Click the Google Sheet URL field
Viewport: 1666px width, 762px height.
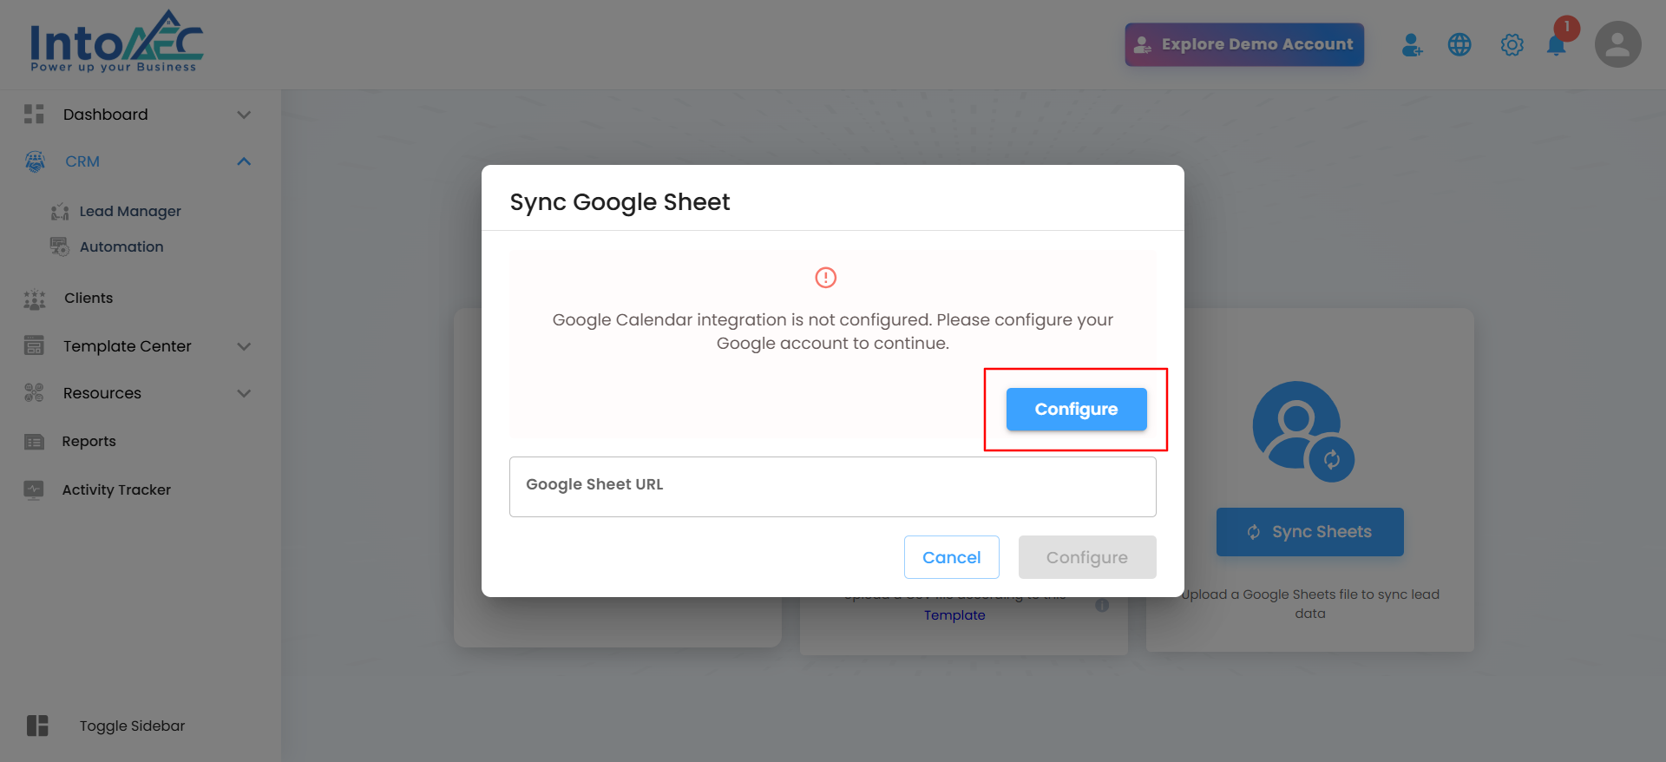832,486
